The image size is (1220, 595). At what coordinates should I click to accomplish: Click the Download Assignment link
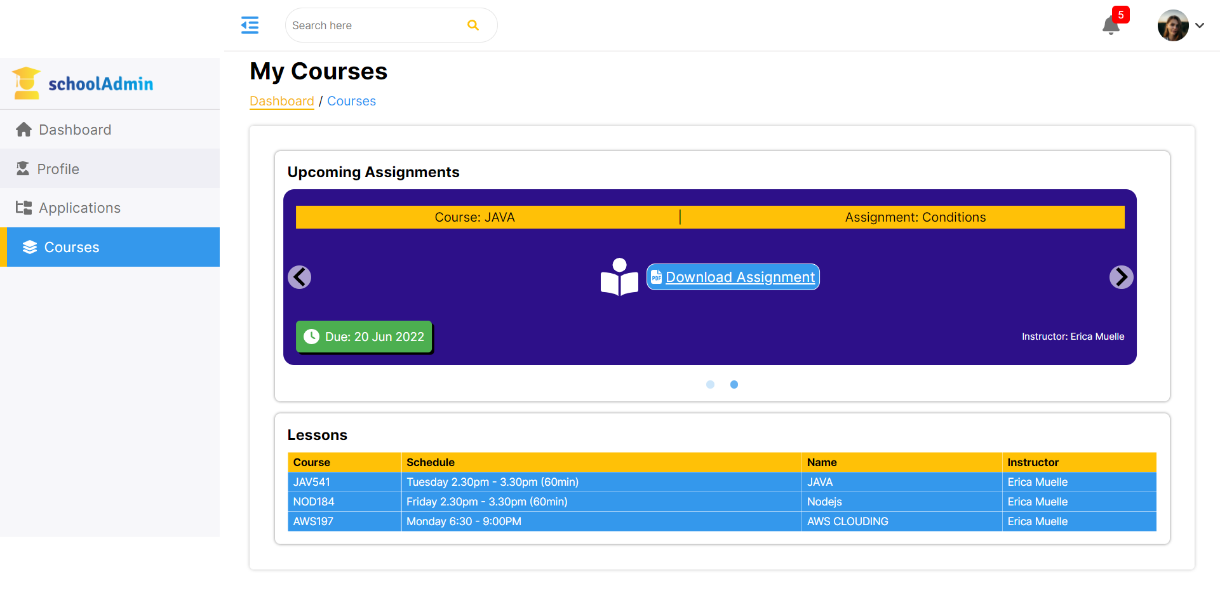pos(741,277)
